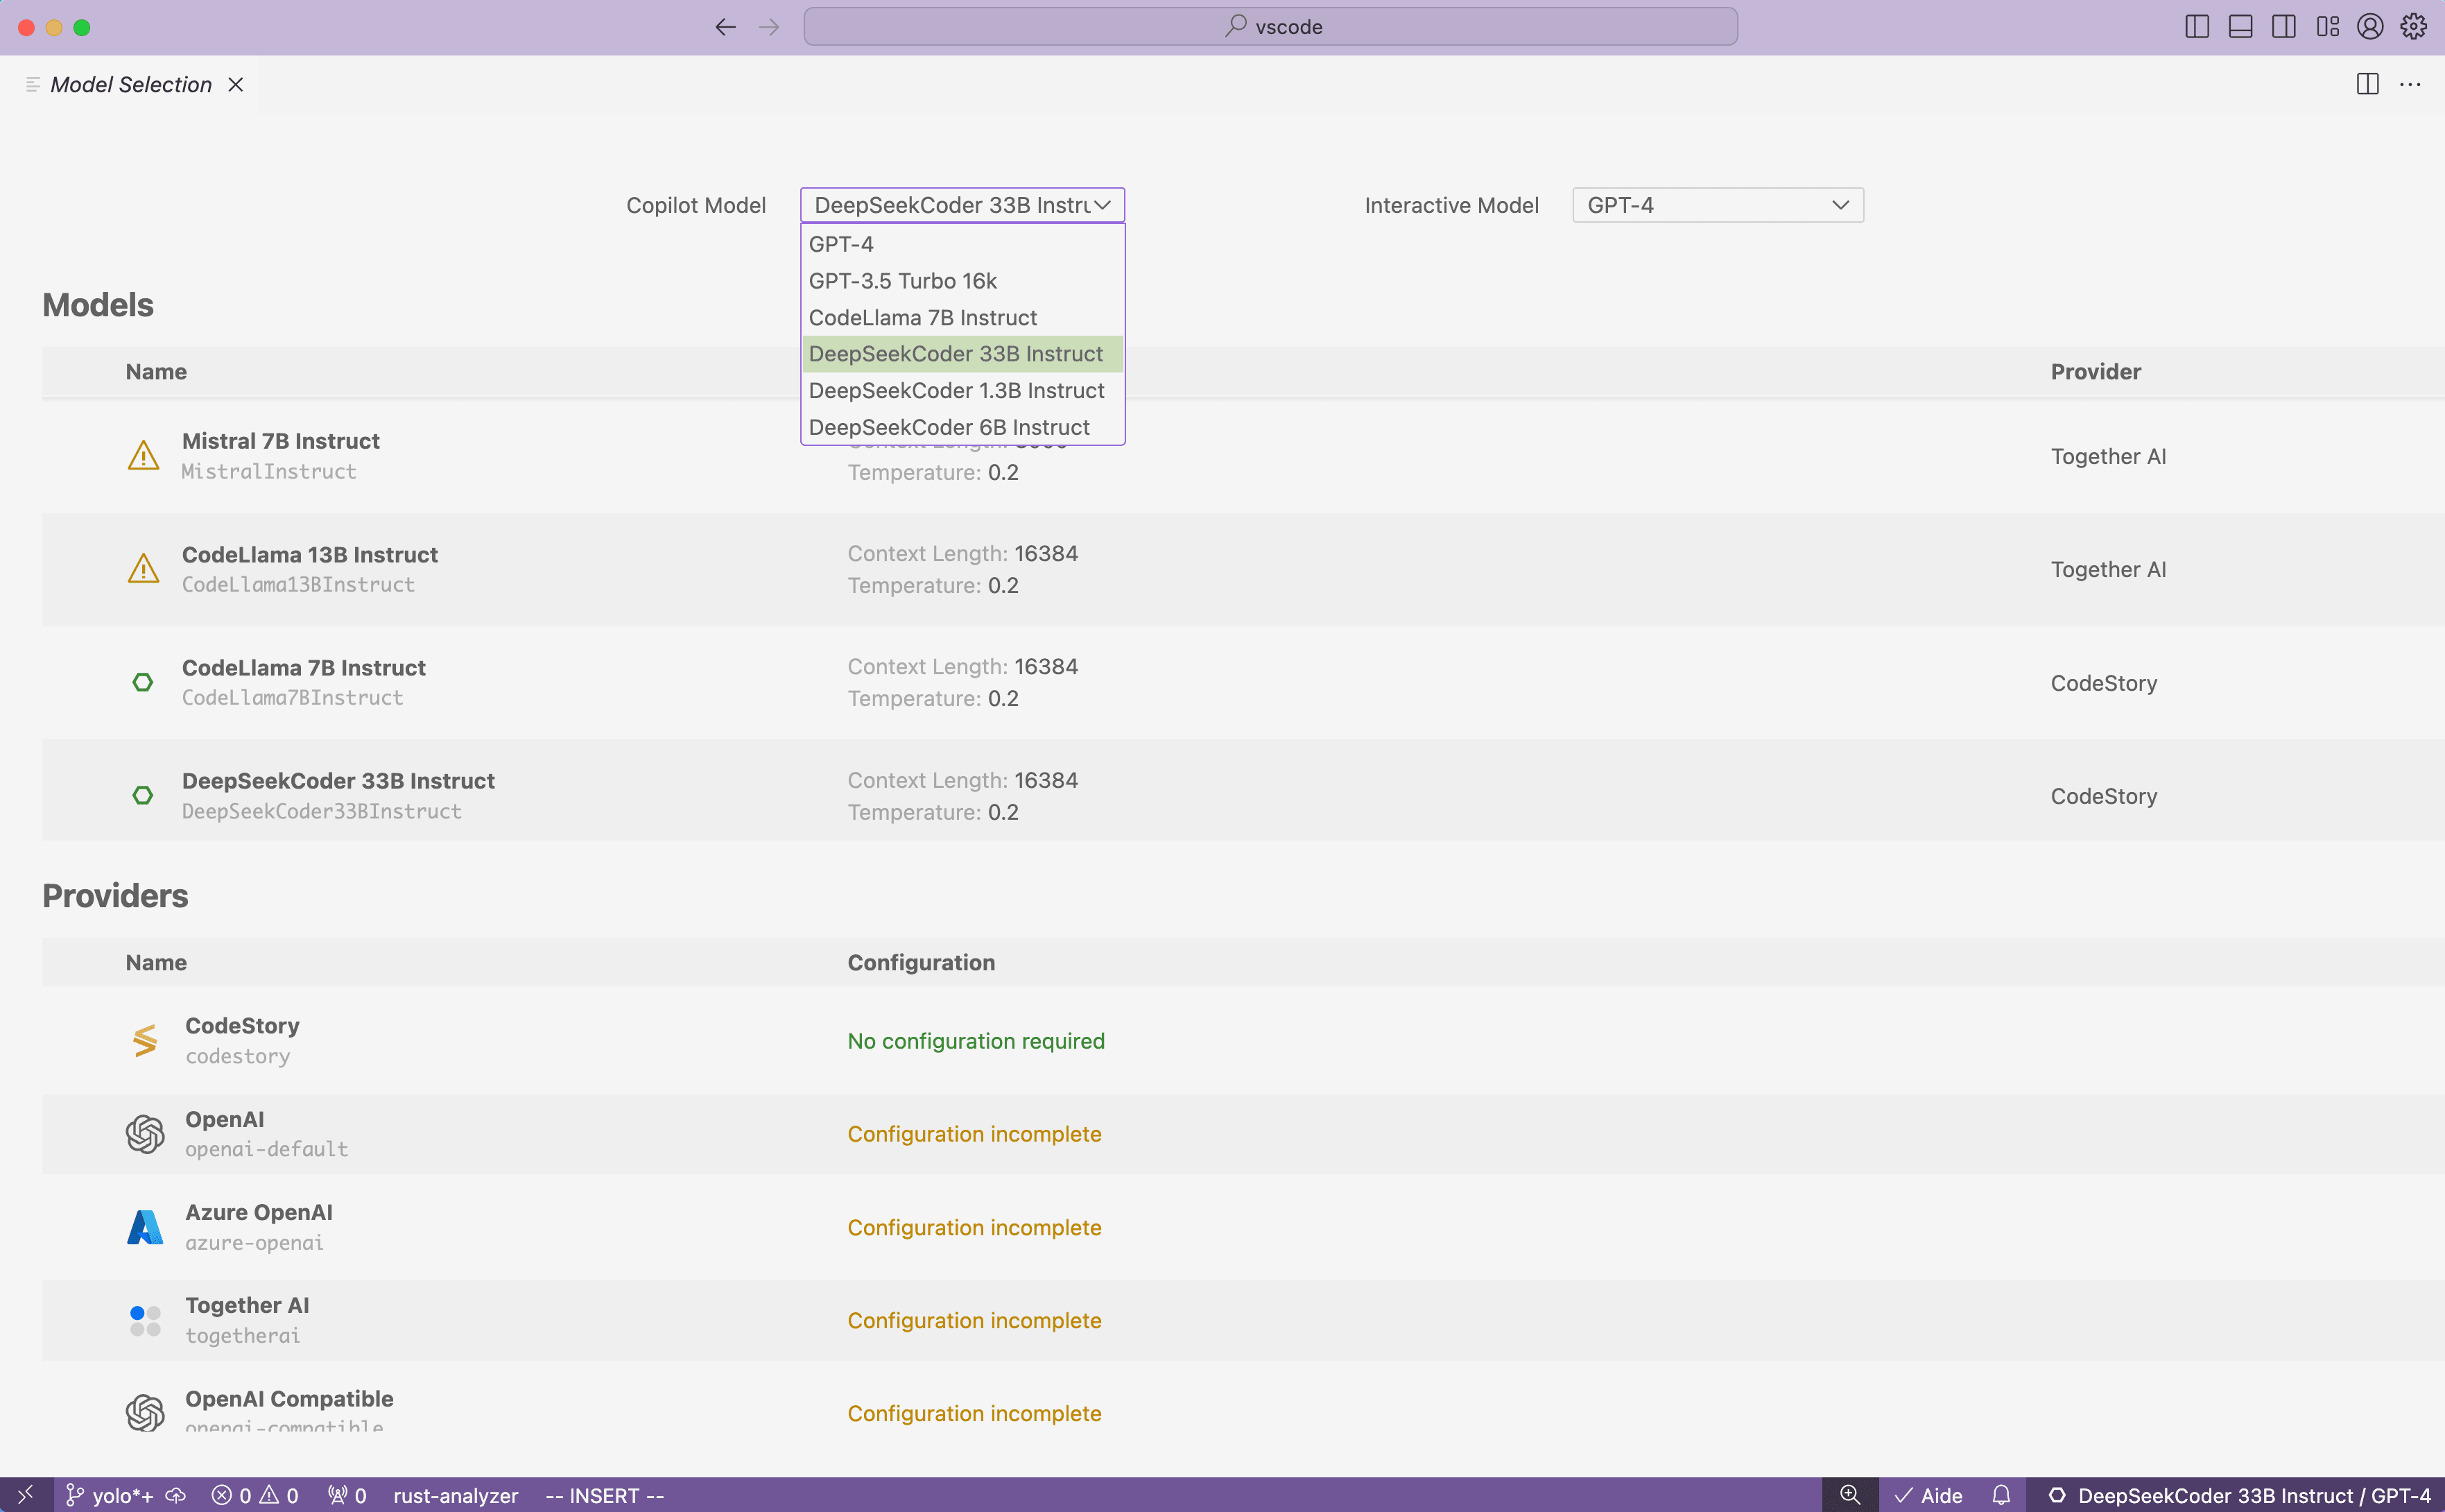Screen dimensions: 2445x1512
Task: Open the Azure OpenAI provider entry
Action: point(259,1213)
